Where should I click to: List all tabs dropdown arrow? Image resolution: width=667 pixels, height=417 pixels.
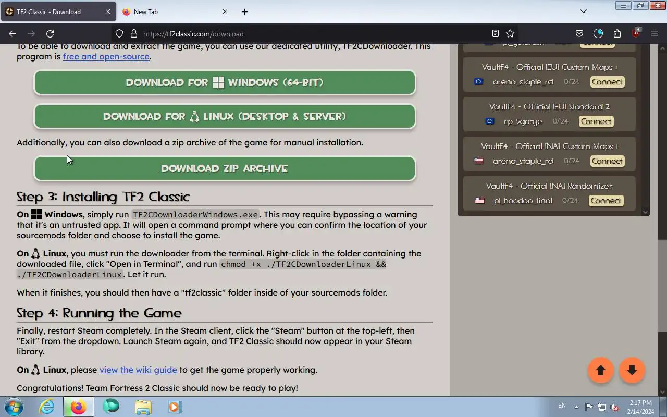[x=584, y=11]
